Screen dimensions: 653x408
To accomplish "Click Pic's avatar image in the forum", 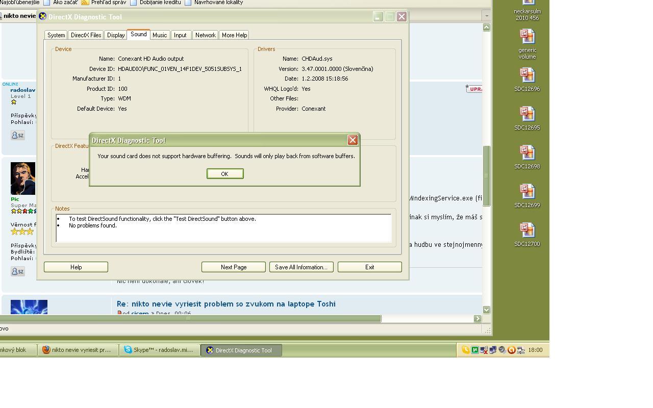I will click(23, 178).
